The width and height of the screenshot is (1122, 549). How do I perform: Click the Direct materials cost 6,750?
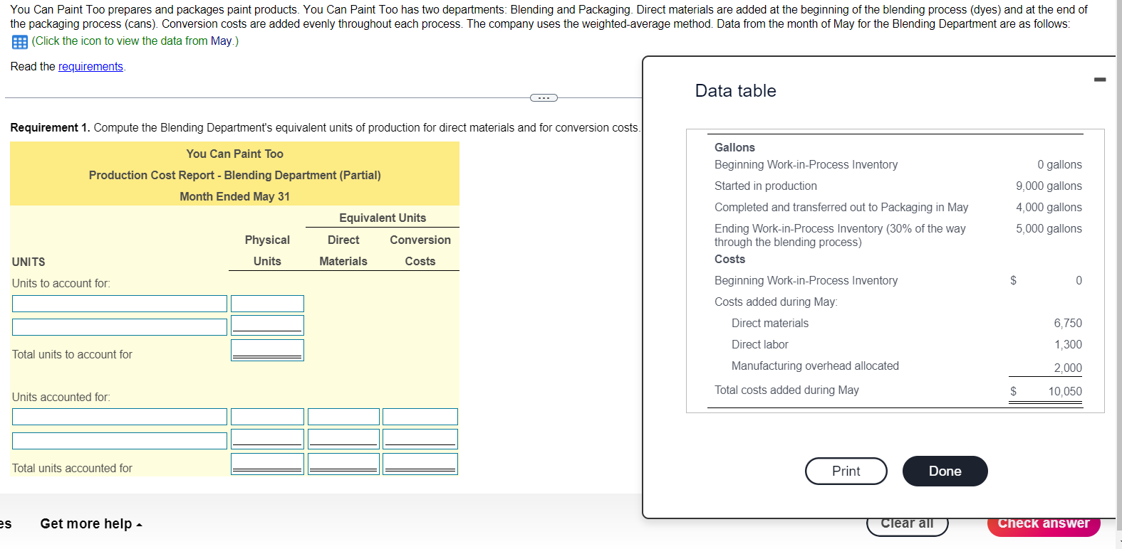1068,323
